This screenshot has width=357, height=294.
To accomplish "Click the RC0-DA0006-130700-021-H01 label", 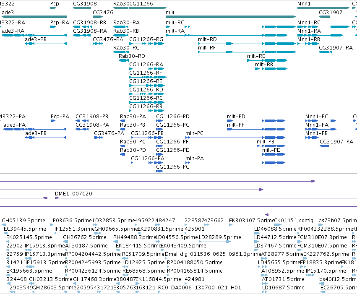I will coord(200,288).
